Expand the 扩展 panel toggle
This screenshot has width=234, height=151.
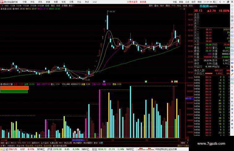3,146
